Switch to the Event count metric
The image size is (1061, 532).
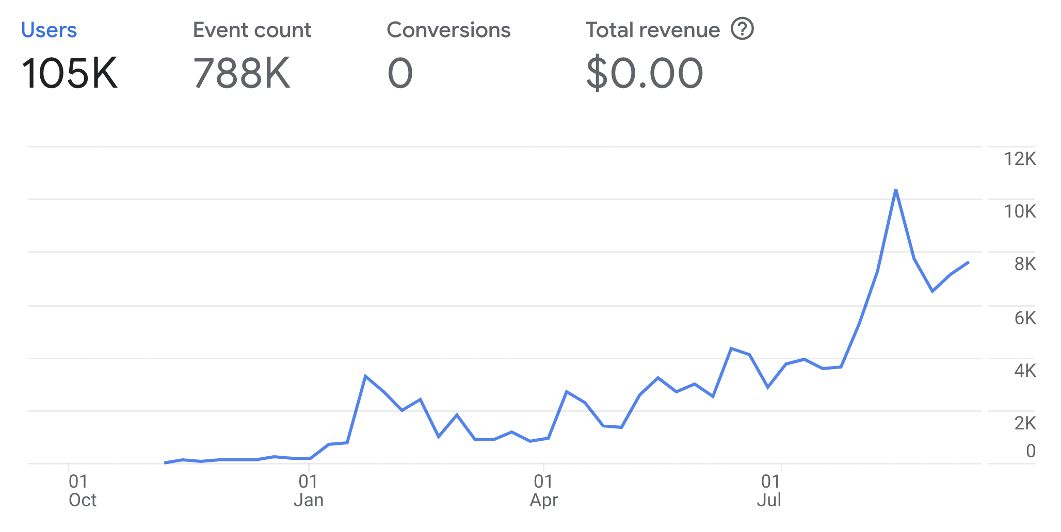(252, 30)
